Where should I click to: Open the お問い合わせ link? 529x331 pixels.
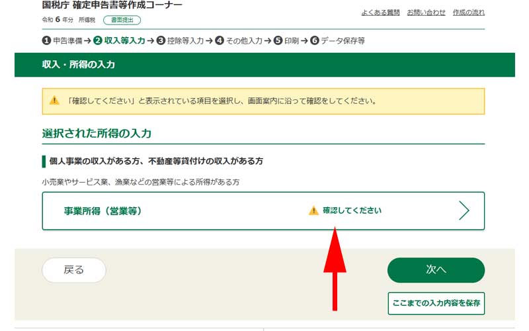tap(426, 13)
